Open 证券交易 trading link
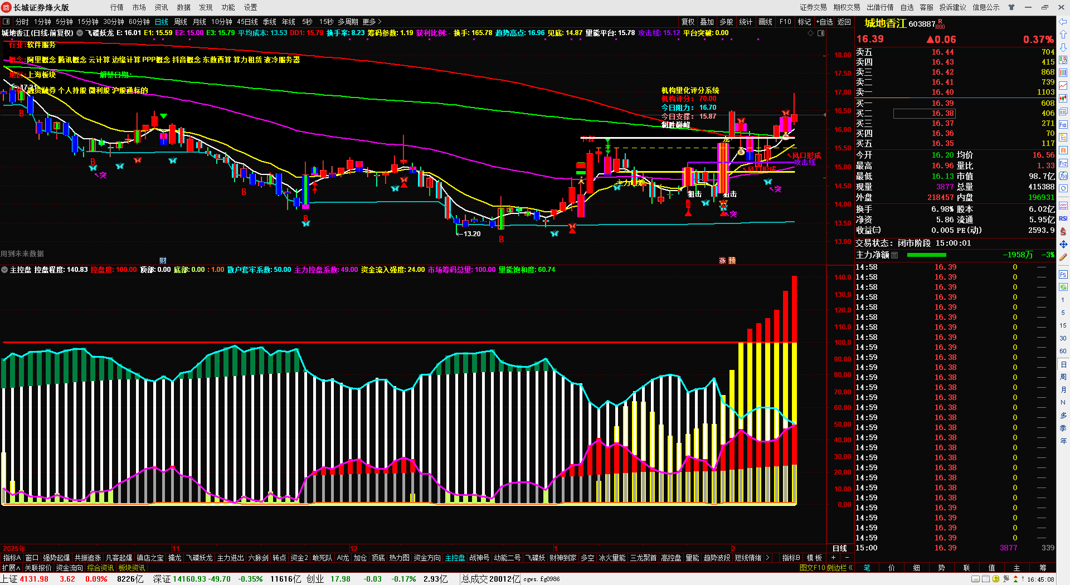Viewport: 1070px width, 585px height. (x=813, y=7)
